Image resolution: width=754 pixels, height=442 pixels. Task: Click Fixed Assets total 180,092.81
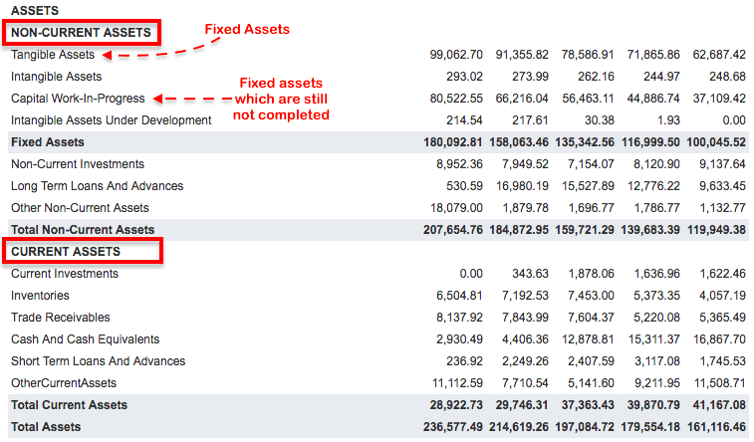click(x=452, y=142)
